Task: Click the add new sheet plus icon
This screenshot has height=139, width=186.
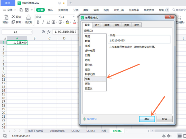Action: click(127, 131)
